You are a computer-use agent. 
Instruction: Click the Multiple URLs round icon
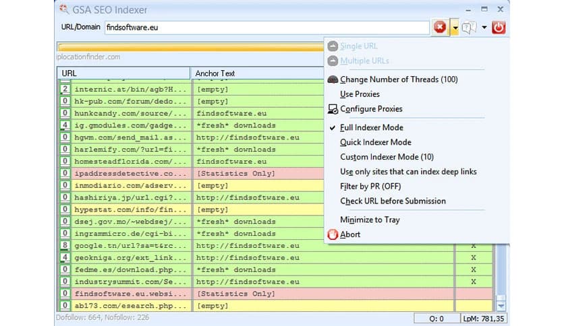[x=333, y=61]
